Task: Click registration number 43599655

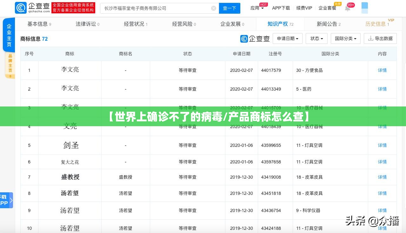Action: [271, 145]
